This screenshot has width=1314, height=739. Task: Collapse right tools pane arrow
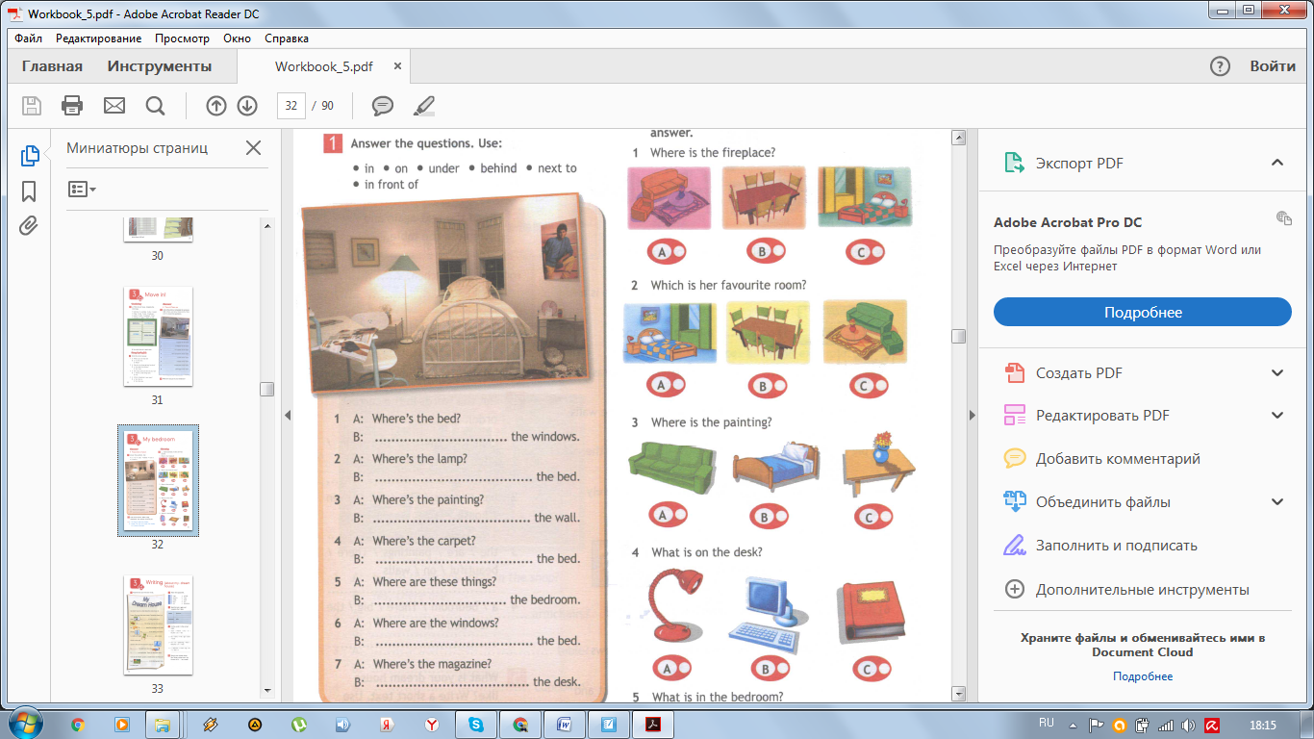pos(973,415)
